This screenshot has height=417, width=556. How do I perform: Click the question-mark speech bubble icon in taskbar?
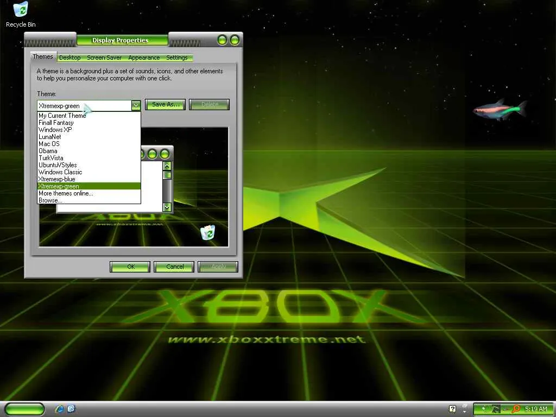pyautogui.click(x=452, y=409)
